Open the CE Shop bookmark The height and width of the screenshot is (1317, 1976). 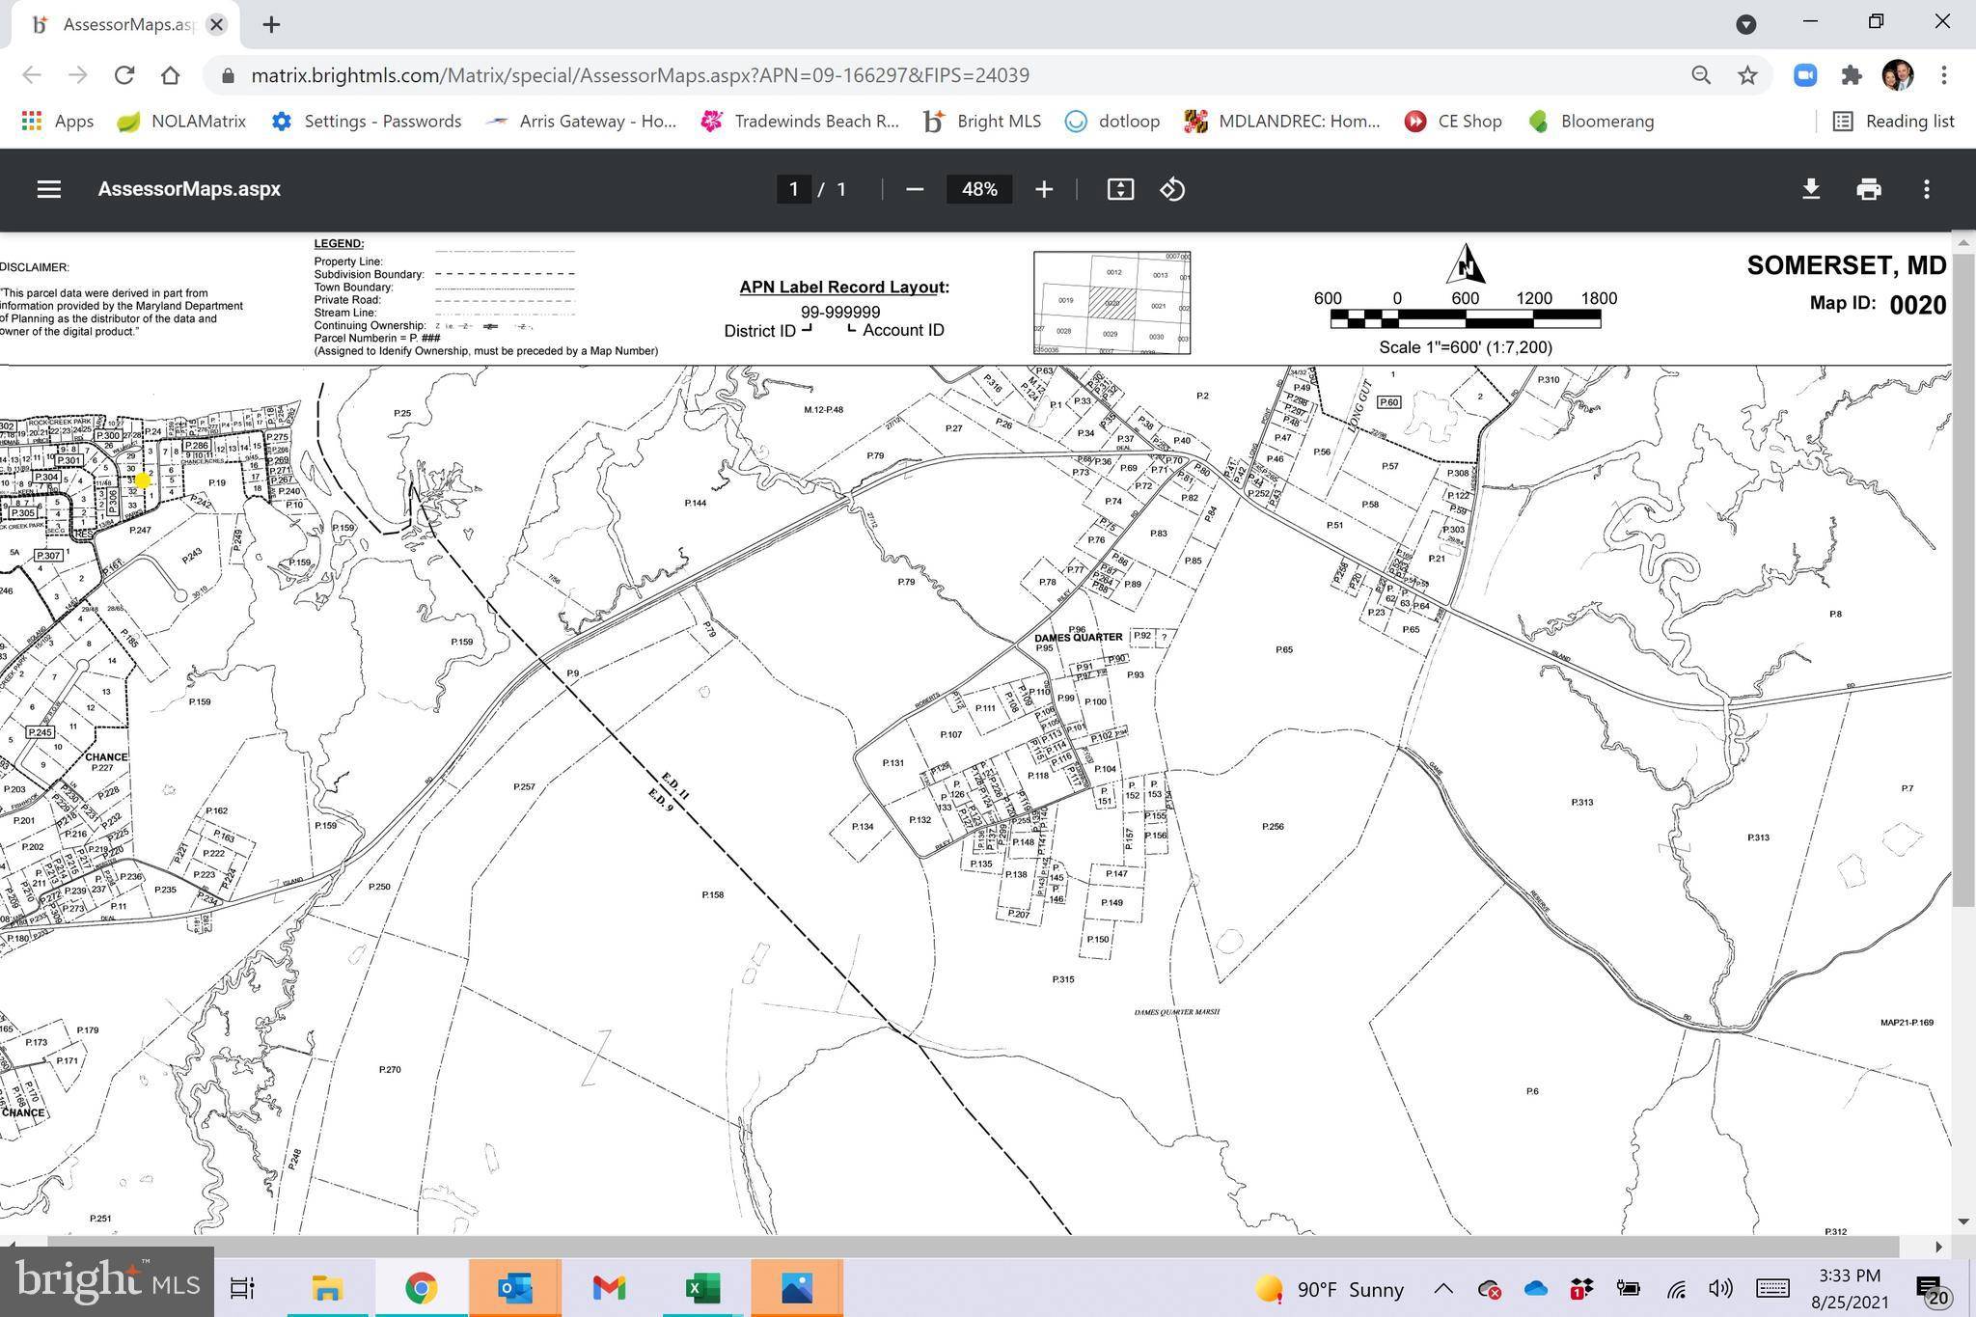(1453, 122)
